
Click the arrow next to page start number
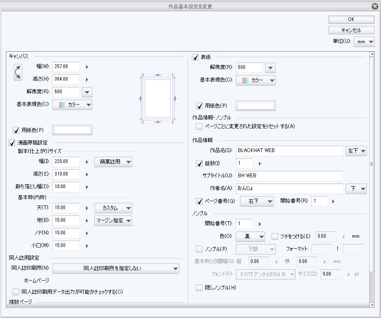tap(333, 201)
